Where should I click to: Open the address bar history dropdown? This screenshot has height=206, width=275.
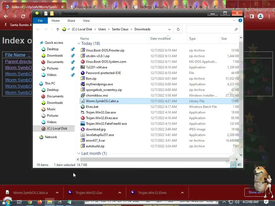click(169, 30)
